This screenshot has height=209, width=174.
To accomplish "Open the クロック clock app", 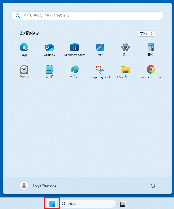I will (x=24, y=72).
